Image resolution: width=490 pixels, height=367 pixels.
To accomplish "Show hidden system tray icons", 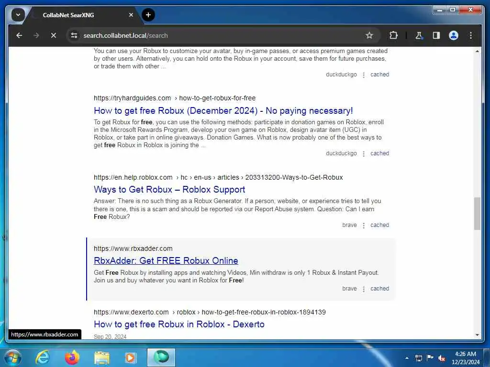I will click(407, 358).
